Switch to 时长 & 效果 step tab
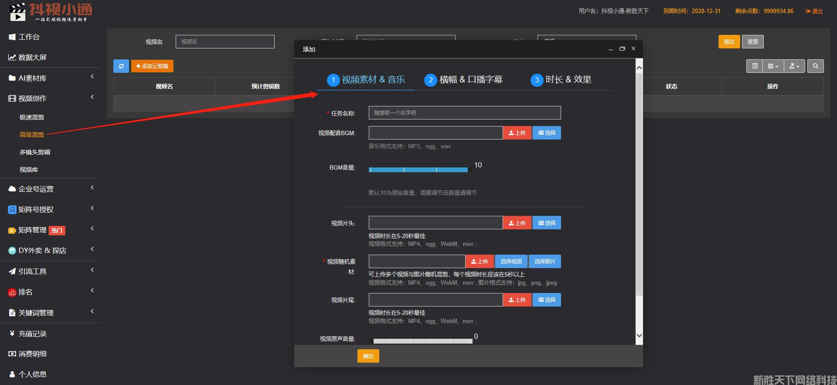 point(561,80)
